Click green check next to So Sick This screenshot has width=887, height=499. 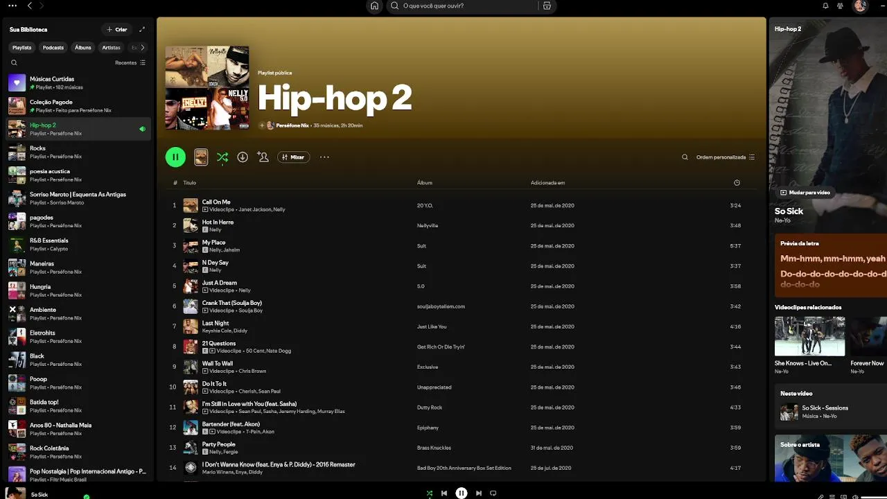coord(87,496)
